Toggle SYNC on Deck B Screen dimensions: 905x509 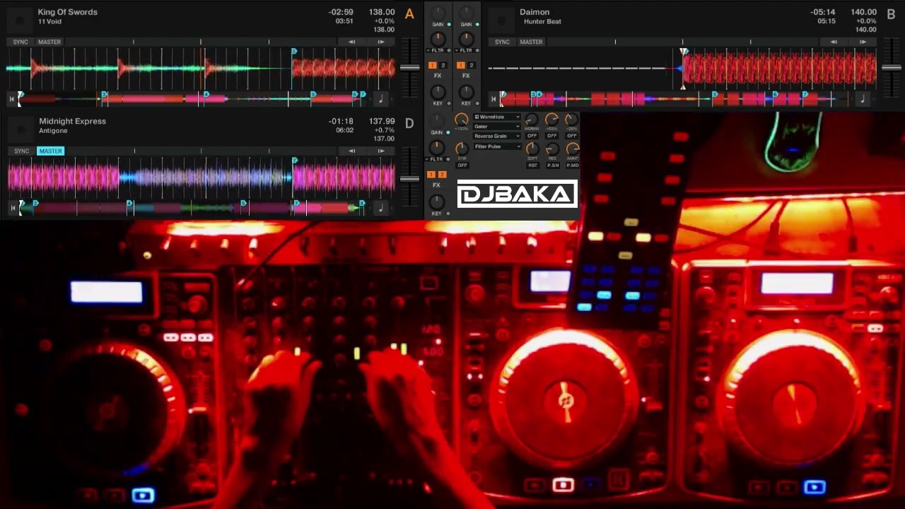[502, 42]
